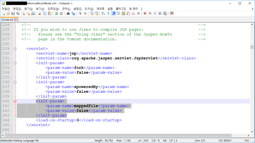Click ISO 8859-1 encoding in status bar

click(x=226, y=141)
